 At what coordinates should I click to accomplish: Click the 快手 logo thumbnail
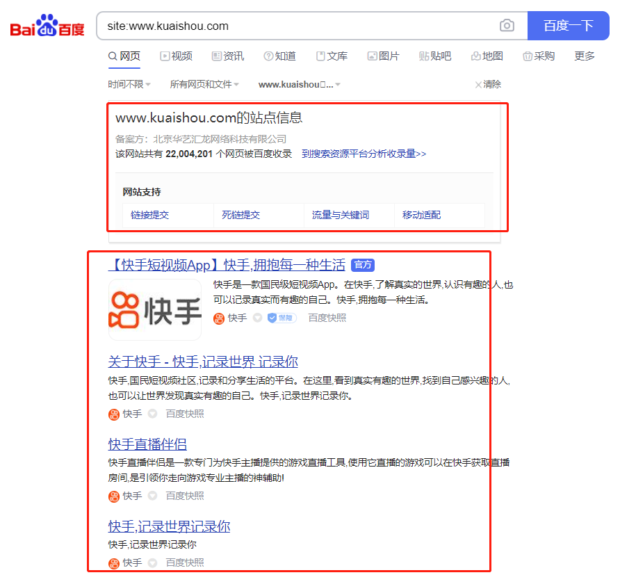click(155, 309)
